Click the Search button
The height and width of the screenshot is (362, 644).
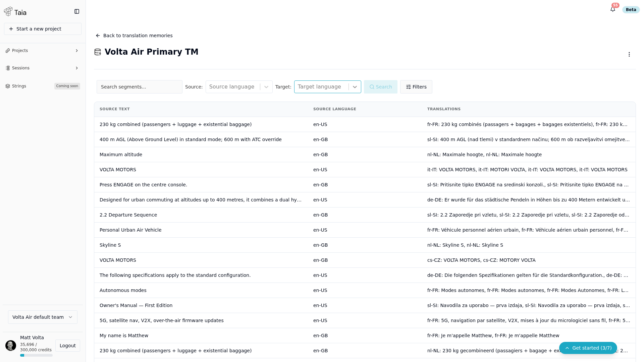380,87
